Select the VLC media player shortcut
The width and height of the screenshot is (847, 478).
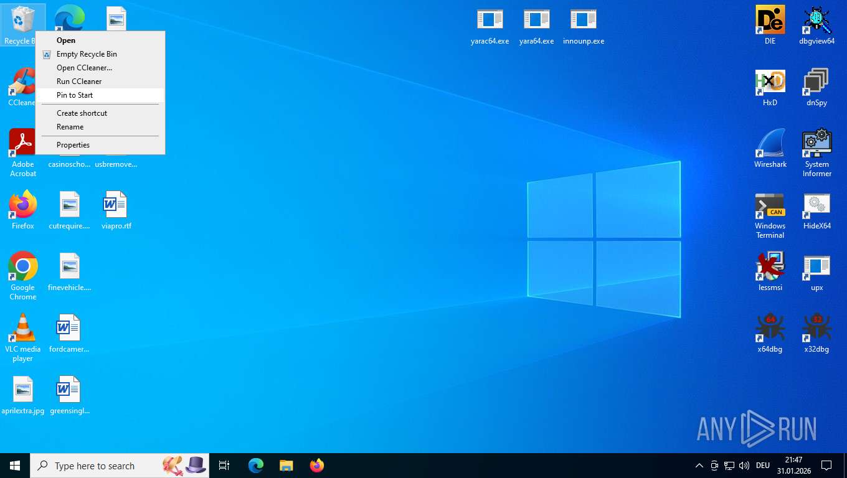pyautogui.click(x=23, y=338)
